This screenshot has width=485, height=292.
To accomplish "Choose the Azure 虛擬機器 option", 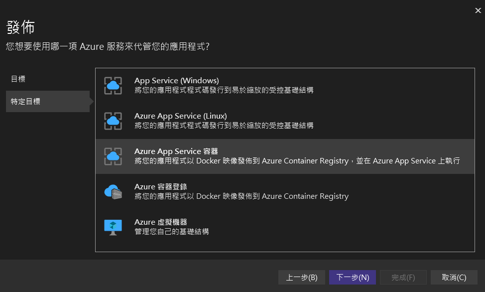I will pos(160,222).
